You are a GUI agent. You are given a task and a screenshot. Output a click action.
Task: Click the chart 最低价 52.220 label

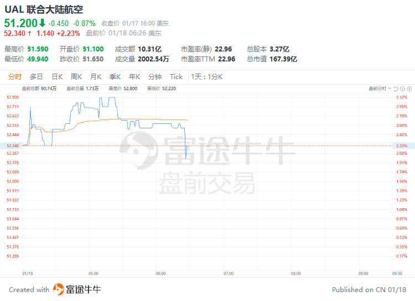coord(162,89)
